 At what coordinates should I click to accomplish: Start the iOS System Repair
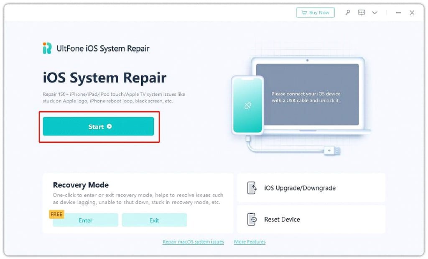99,126
